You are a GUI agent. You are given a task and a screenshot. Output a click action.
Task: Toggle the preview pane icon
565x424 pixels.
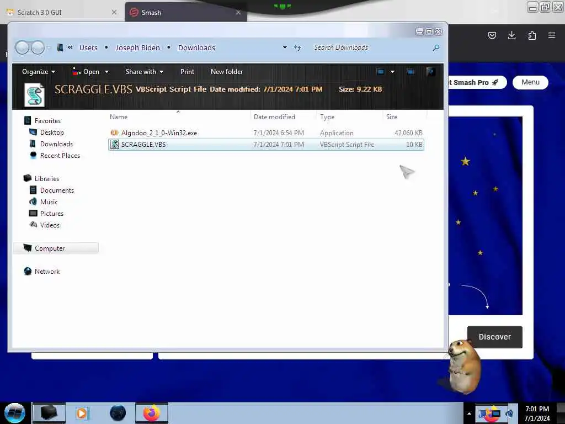click(x=411, y=72)
